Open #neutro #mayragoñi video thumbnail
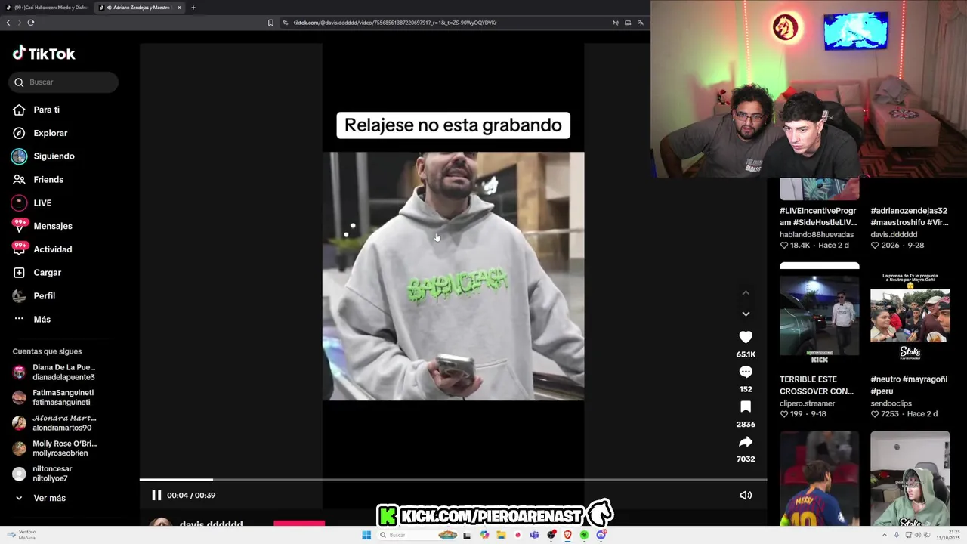 coord(910,315)
